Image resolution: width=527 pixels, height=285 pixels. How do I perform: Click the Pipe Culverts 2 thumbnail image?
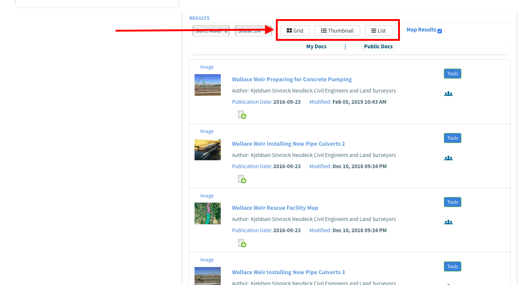(x=208, y=149)
